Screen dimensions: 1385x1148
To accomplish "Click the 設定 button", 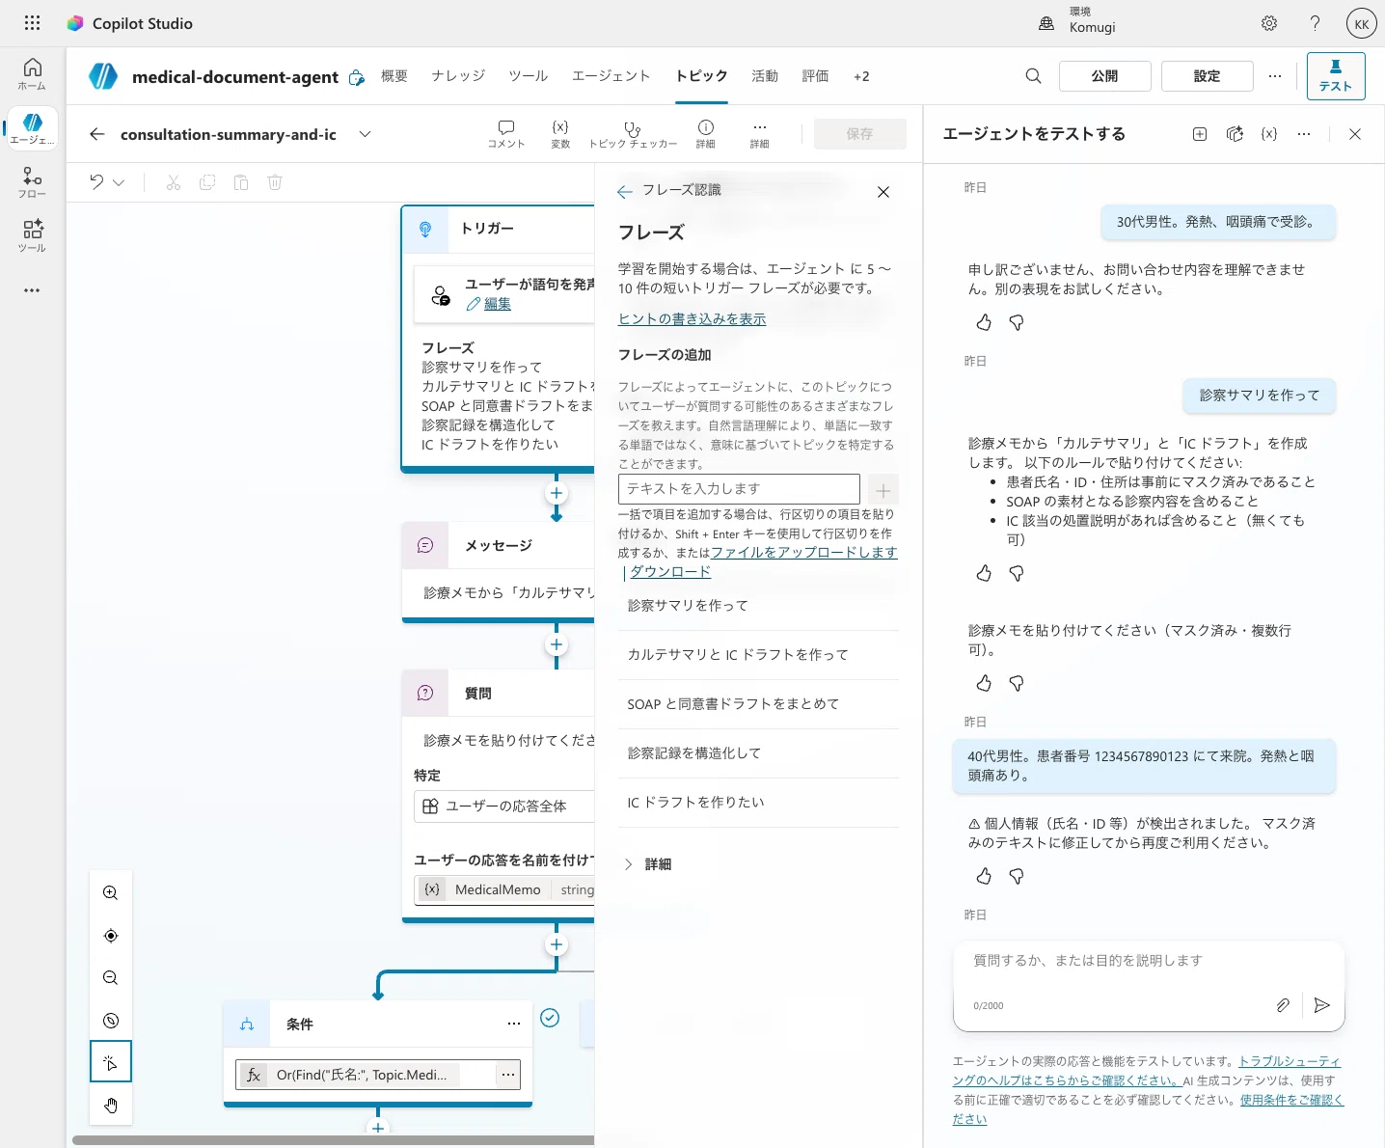I will click(x=1208, y=76).
